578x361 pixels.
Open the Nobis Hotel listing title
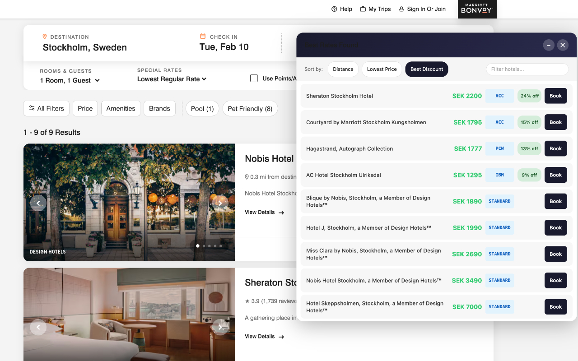[270, 158]
